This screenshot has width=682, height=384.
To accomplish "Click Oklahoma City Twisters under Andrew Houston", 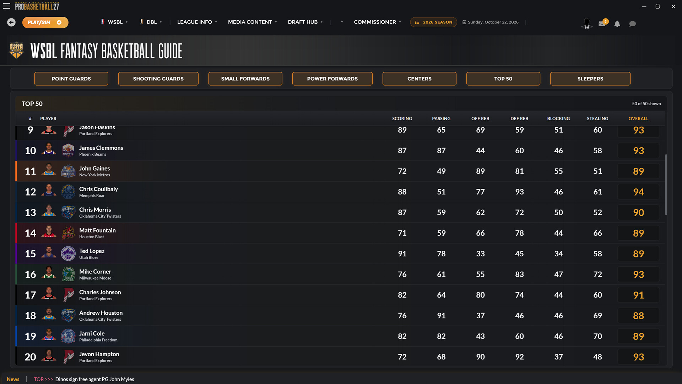I will click(100, 319).
